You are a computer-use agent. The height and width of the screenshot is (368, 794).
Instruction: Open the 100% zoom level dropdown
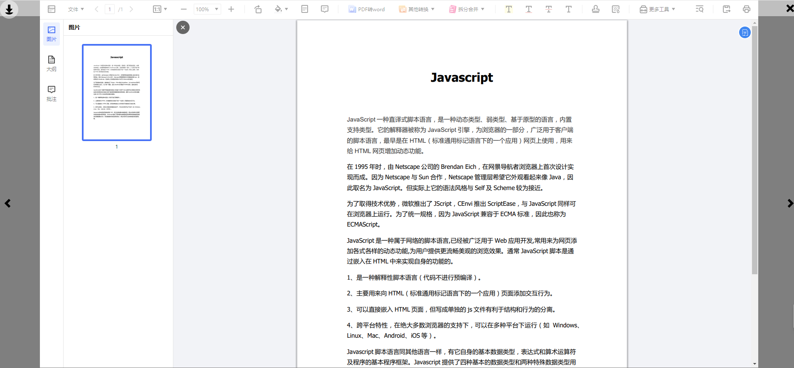207,9
